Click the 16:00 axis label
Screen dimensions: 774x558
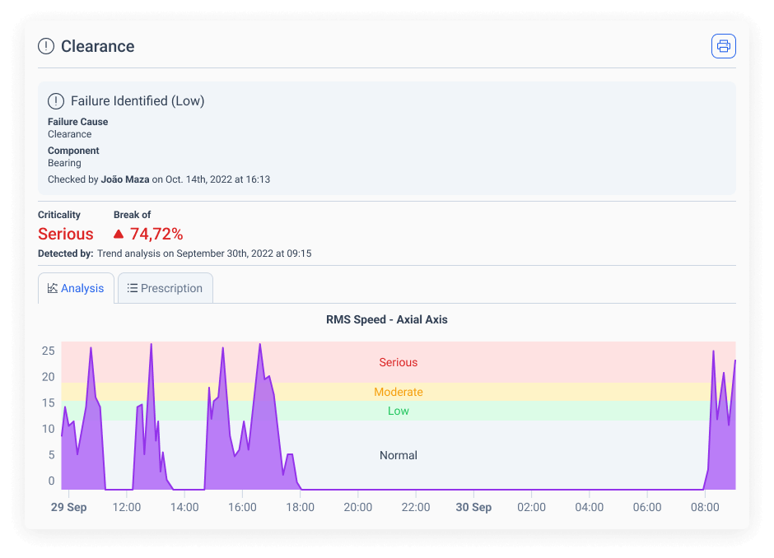(242, 507)
